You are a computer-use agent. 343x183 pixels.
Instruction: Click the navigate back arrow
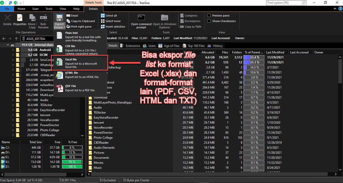4,39
